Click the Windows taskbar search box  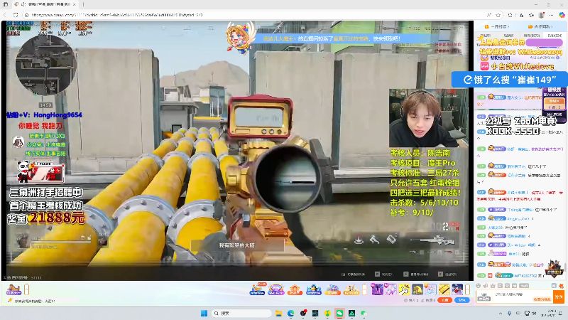pyautogui.click(x=241, y=313)
